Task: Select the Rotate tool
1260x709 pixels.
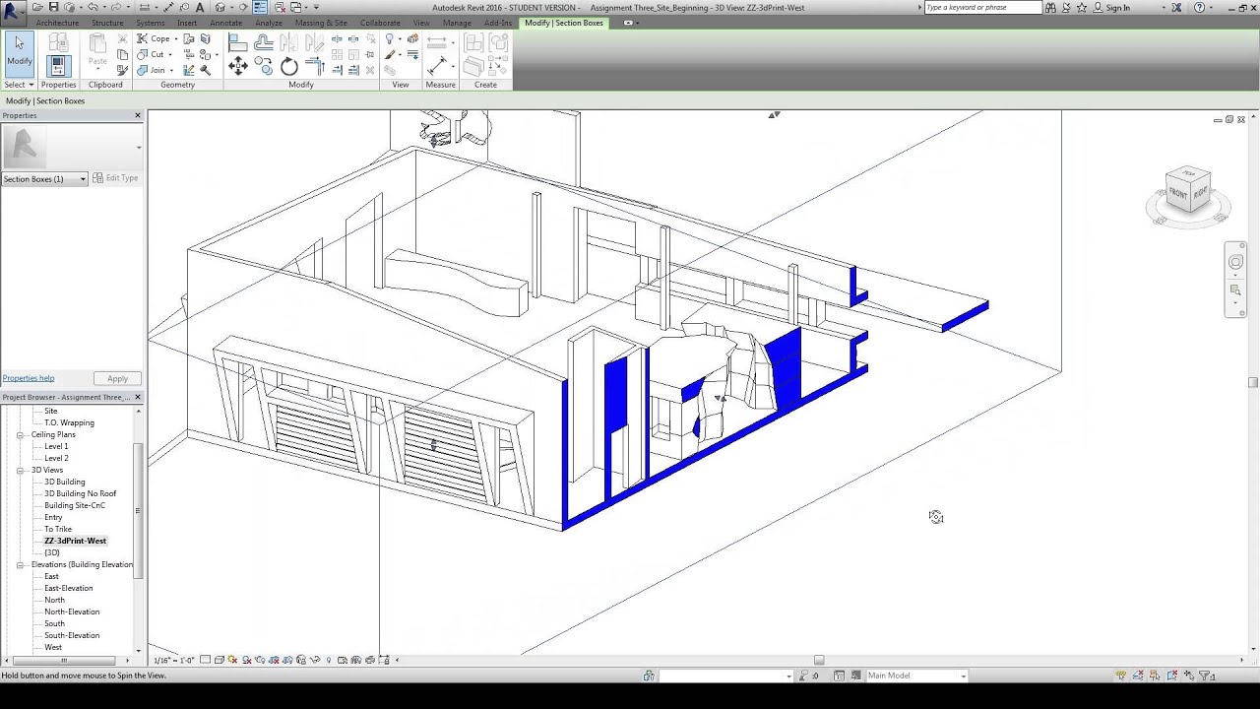Action: pyautogui.click(x=289, y=66)
